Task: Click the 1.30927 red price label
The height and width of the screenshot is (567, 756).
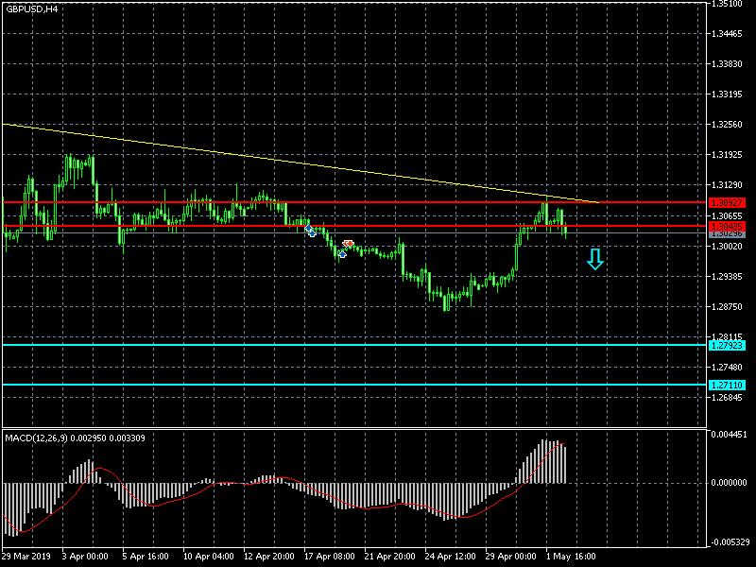Action: point(726,202)
